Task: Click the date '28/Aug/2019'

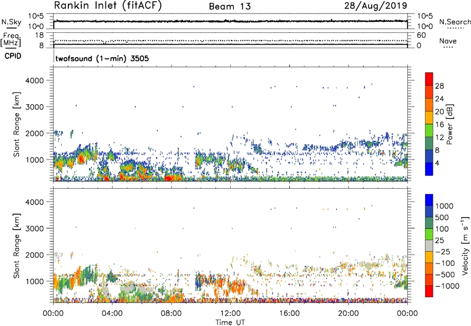Action: coord(376,6)
